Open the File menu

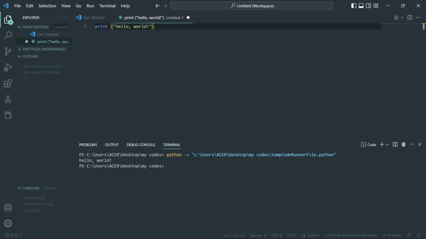coord(17,6)
